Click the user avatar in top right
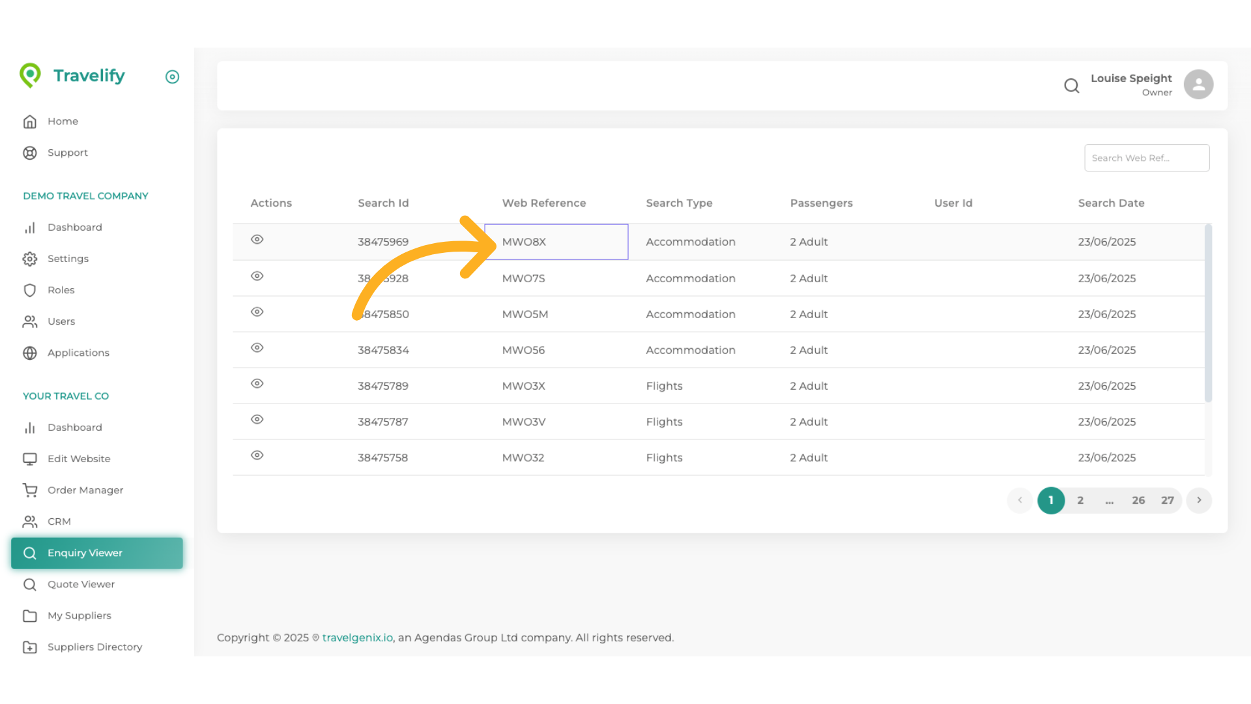This screenshot has height=704, width=1251. 1198,83
